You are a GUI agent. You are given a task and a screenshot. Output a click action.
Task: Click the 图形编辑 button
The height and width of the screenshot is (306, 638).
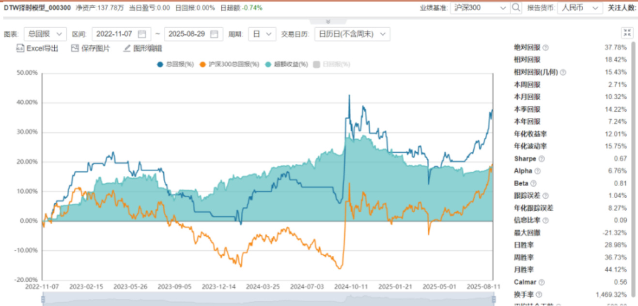(x=142, y=48)
